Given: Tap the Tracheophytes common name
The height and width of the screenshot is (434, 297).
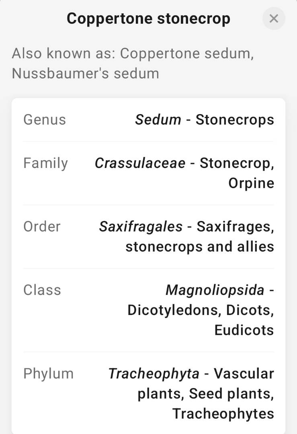Looking at the screenshot, I should click(x=223, y=414).
